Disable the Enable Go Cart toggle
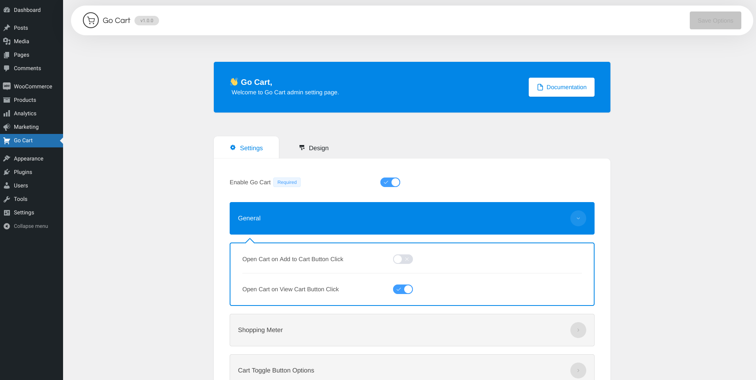This screenshot has width=756, height=380. (x=390, y=182)
